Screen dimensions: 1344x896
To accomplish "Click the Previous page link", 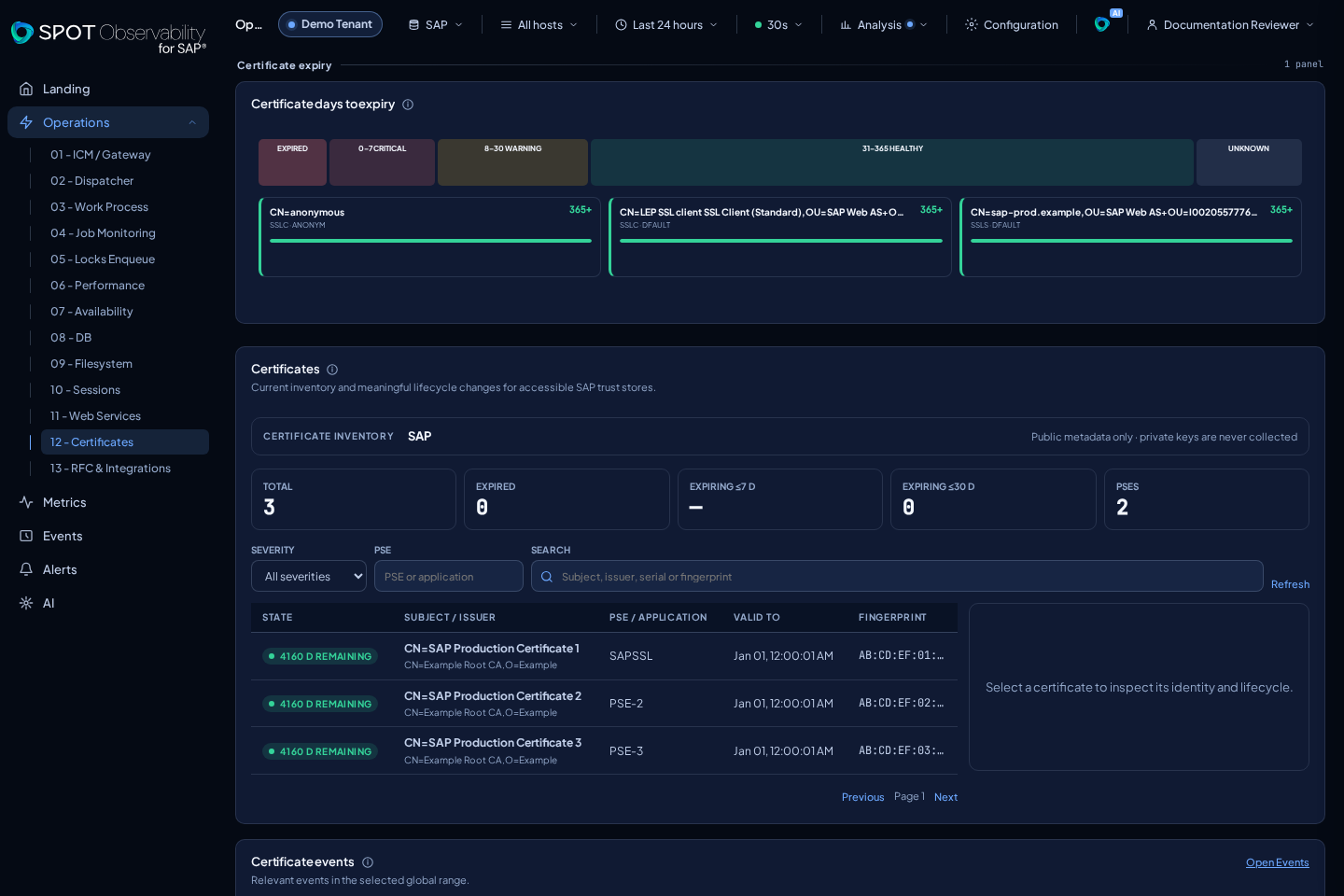I will click(x=862, y=797).
